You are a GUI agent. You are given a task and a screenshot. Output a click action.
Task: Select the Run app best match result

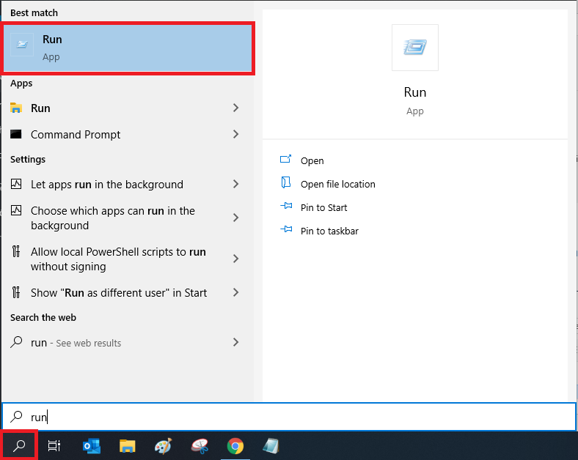(x=128, y=48)
